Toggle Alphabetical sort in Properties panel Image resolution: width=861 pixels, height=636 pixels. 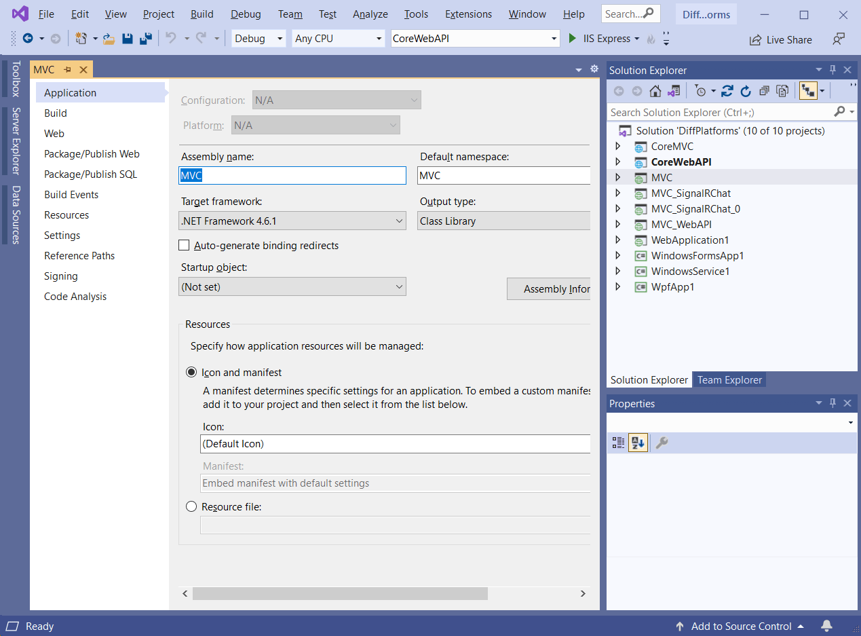(x=638, y=443)
